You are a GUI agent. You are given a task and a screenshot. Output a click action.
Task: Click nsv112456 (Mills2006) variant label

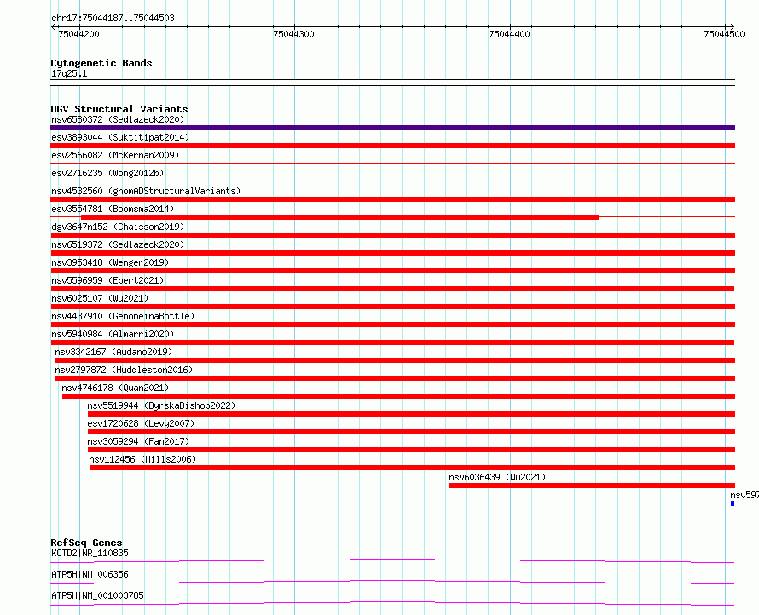click(x=142, y=459)
